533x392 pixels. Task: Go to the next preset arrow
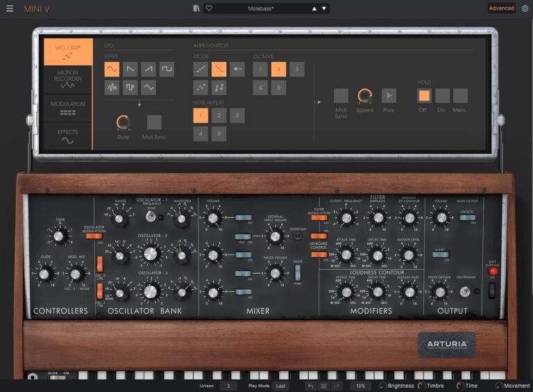[x=324, y=9]
